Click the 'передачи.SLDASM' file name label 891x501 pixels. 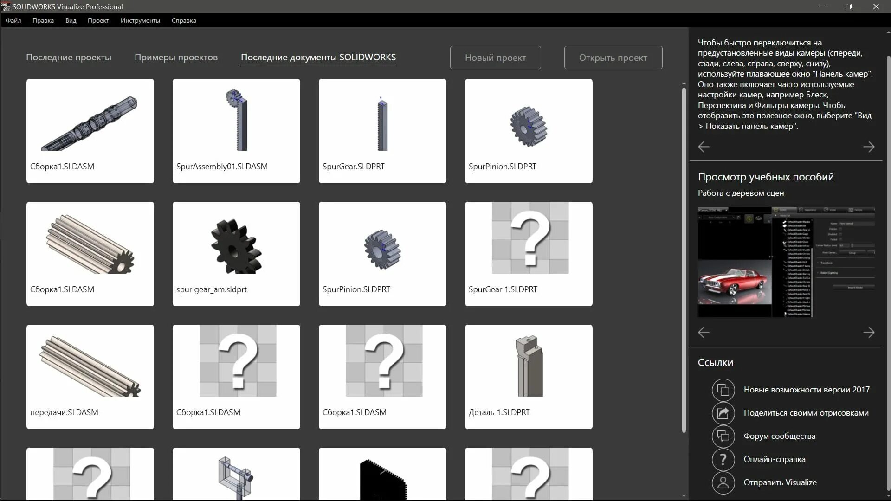pos(64,412)
